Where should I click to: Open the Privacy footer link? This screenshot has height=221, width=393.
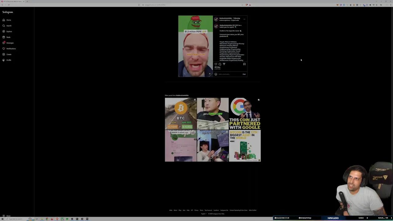196,210
